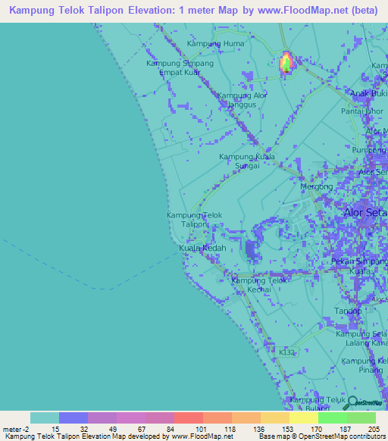Click the Kampung Telok Kechai label
The image size is (388, 441).
[x=259, y=285]
